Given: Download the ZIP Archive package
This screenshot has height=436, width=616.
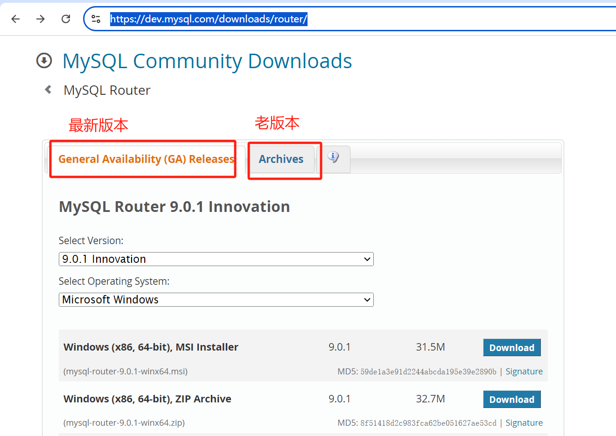Looking at the screenshot, I should click(x=512, y=400).
